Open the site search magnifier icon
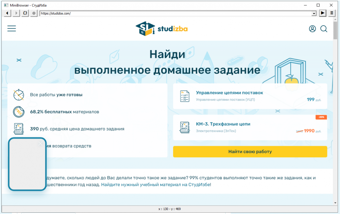Screen dimensions: 340x214 coord(324,29)
